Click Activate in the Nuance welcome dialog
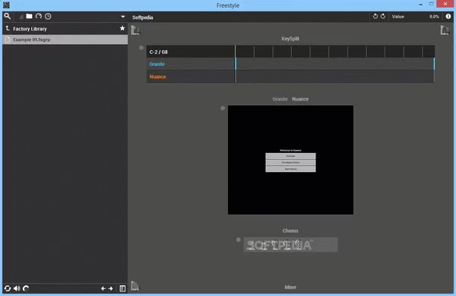Viewport: 456px width, 296px height. 290,156
